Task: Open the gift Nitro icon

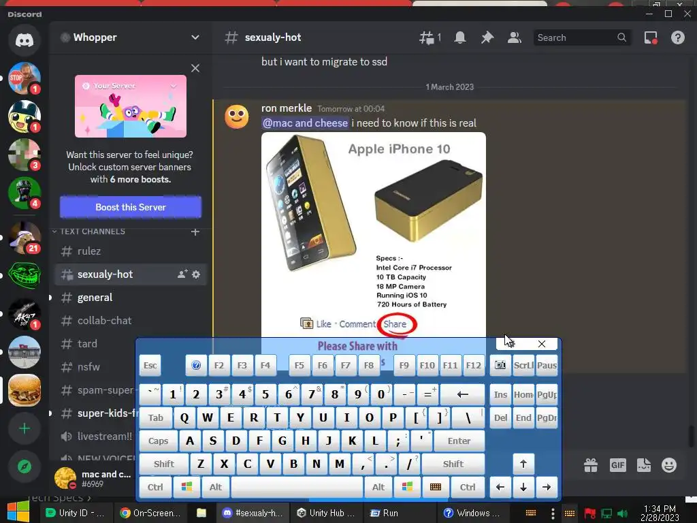Action: click(591, 465)
